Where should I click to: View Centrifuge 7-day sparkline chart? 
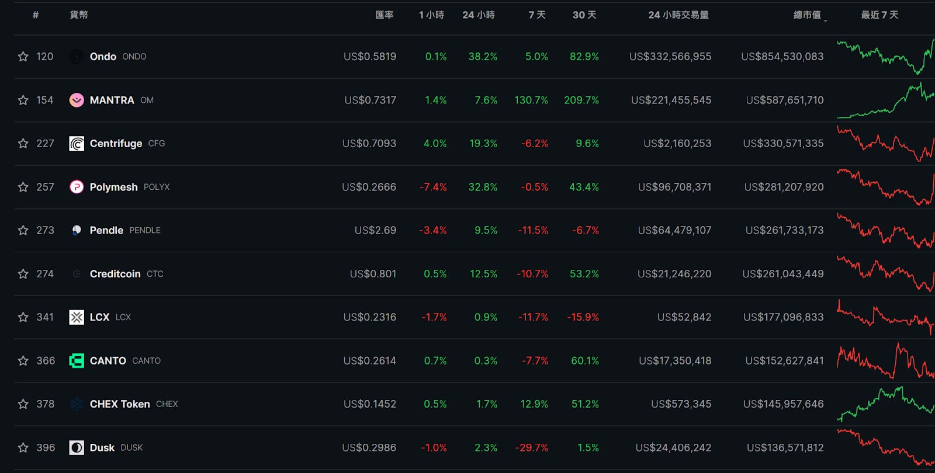885,143
